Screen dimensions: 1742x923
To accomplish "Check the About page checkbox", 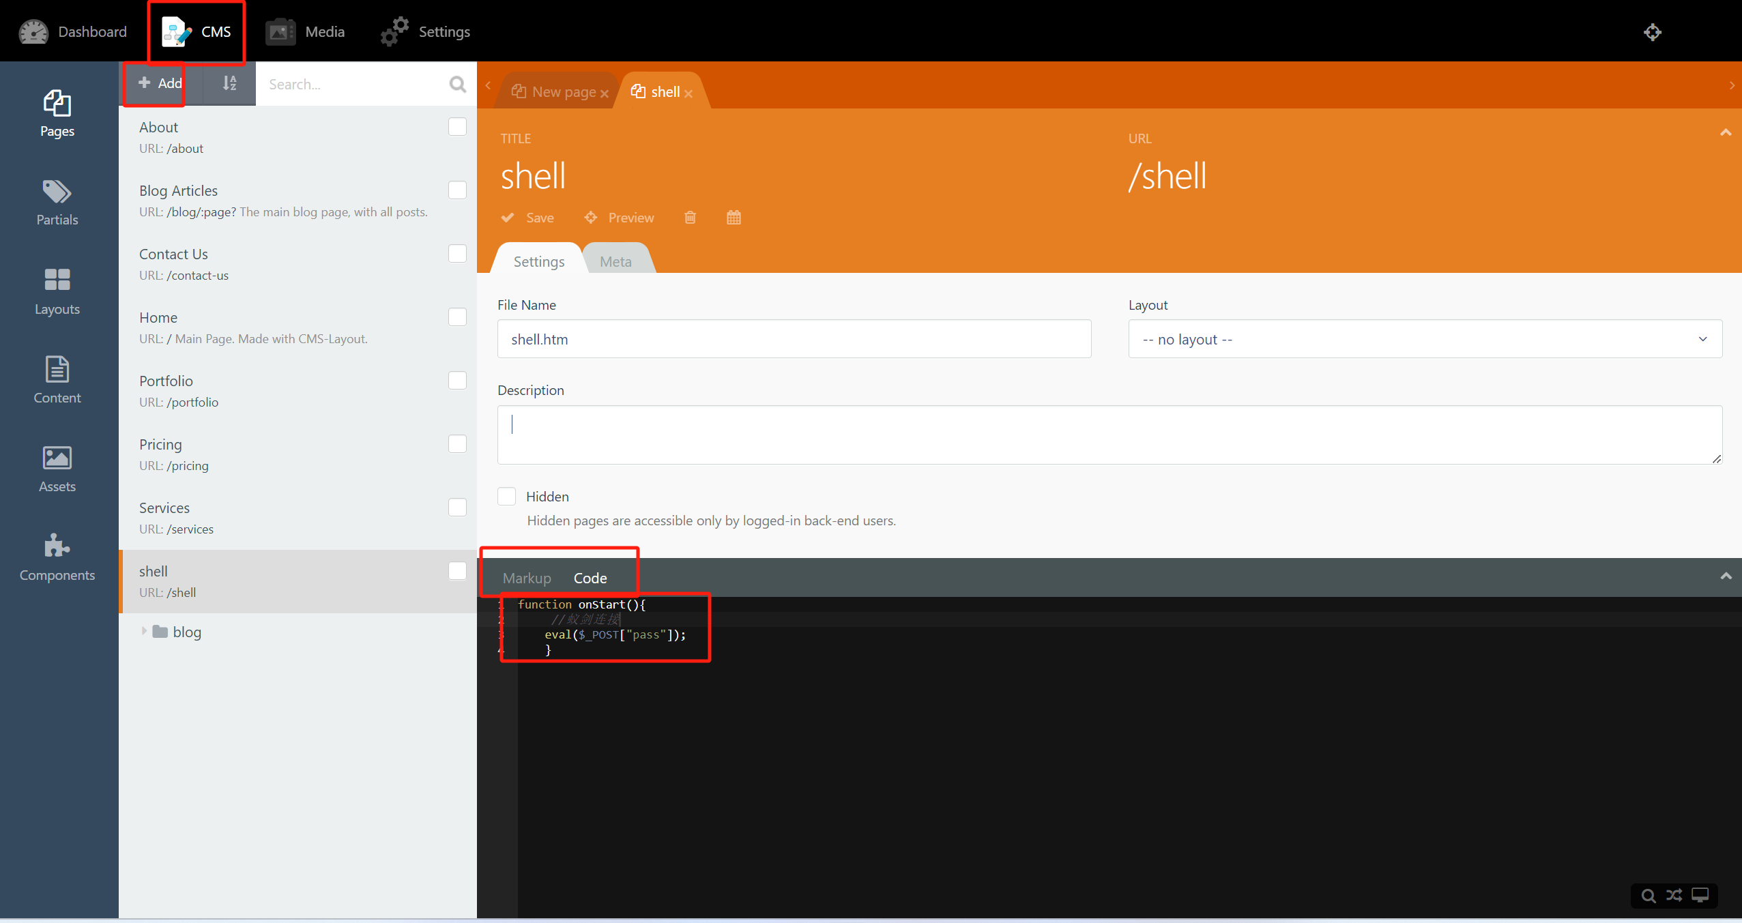I will pyautogui.click(x=457, y=127).
